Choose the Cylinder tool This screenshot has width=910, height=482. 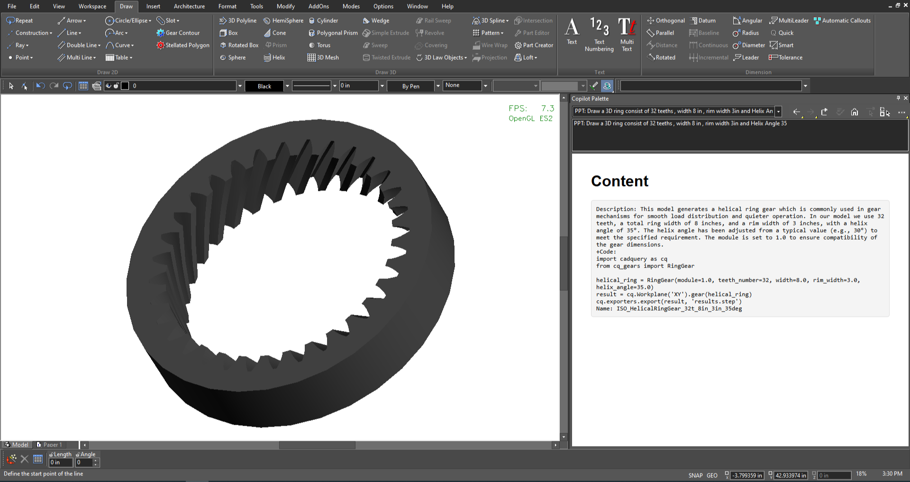[x=323, y=20]
